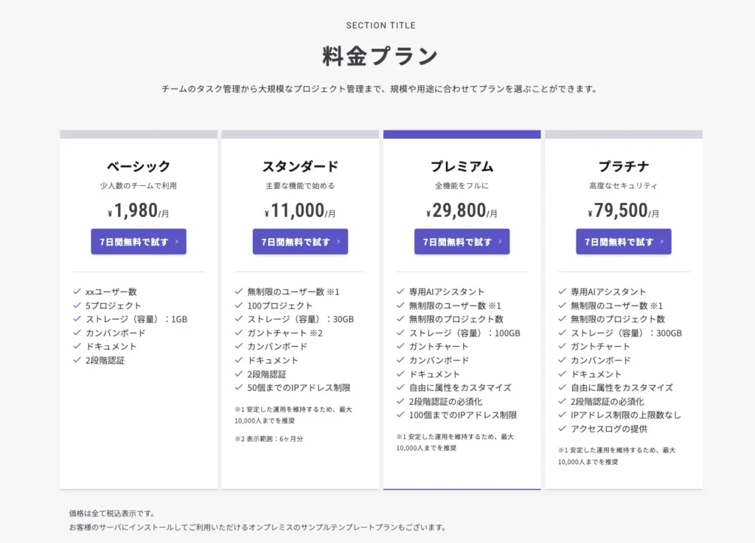
Task: Select the スタンダード plan title
Action: (301, 166)
